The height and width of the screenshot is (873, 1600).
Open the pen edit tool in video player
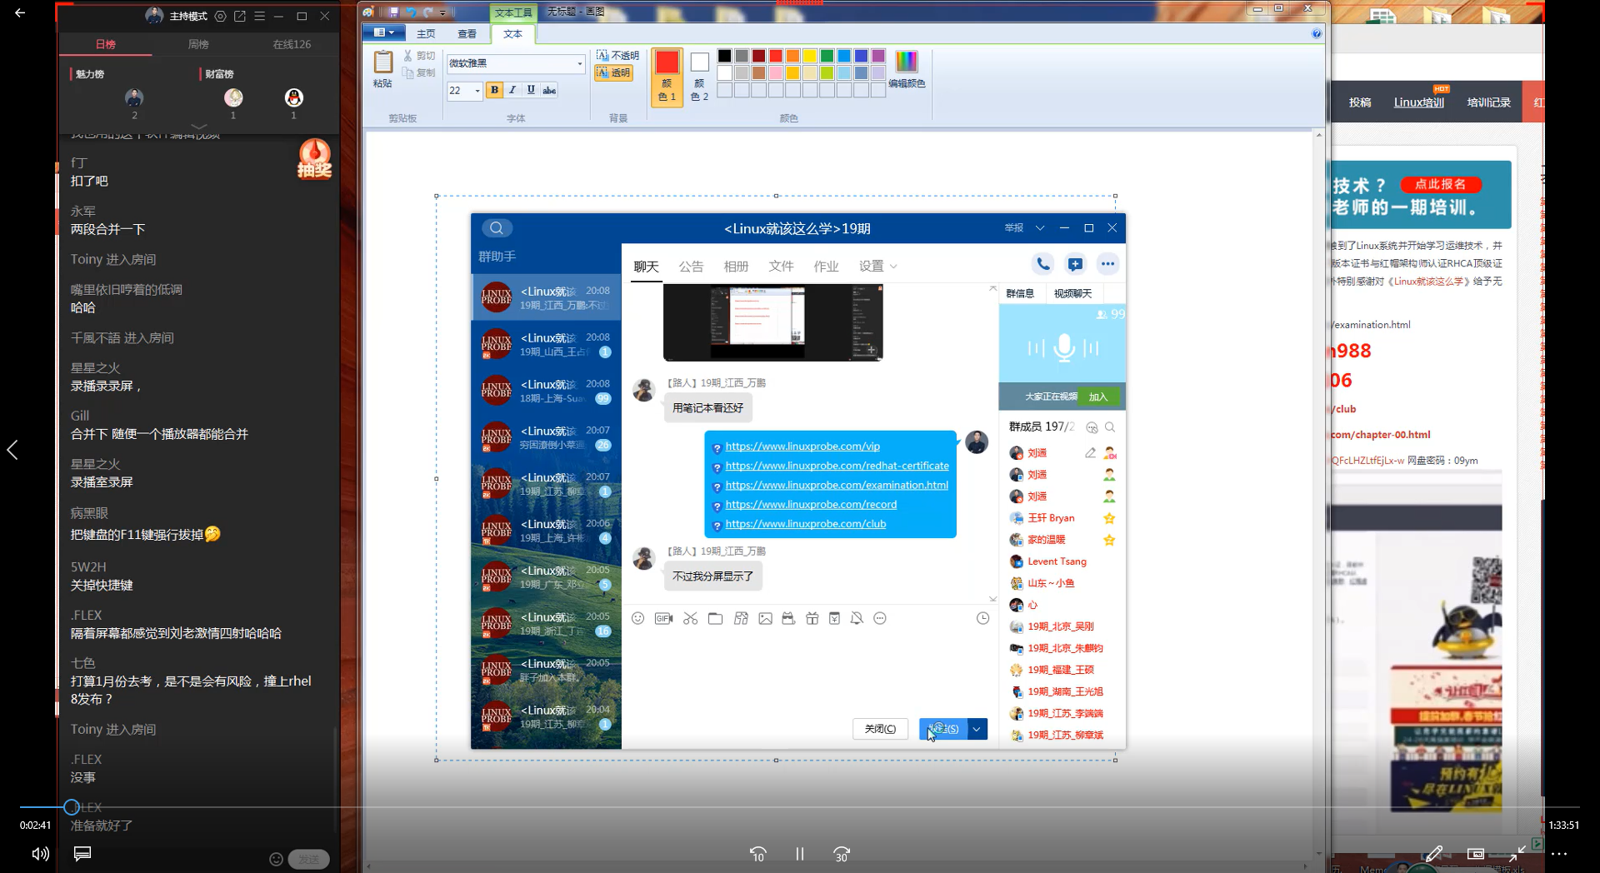[1434, 854]
